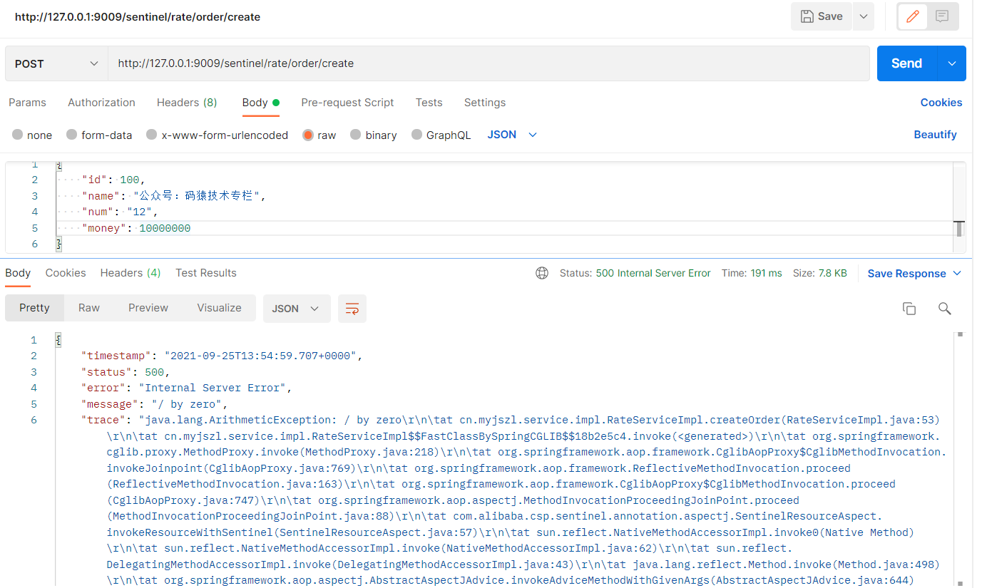The image size is (982, 588).
Task: Click the Beautify link
Action: [935, 135]
